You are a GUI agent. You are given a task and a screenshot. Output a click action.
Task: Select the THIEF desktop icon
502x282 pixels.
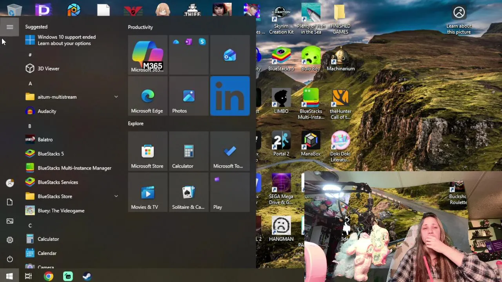(192, 9)
